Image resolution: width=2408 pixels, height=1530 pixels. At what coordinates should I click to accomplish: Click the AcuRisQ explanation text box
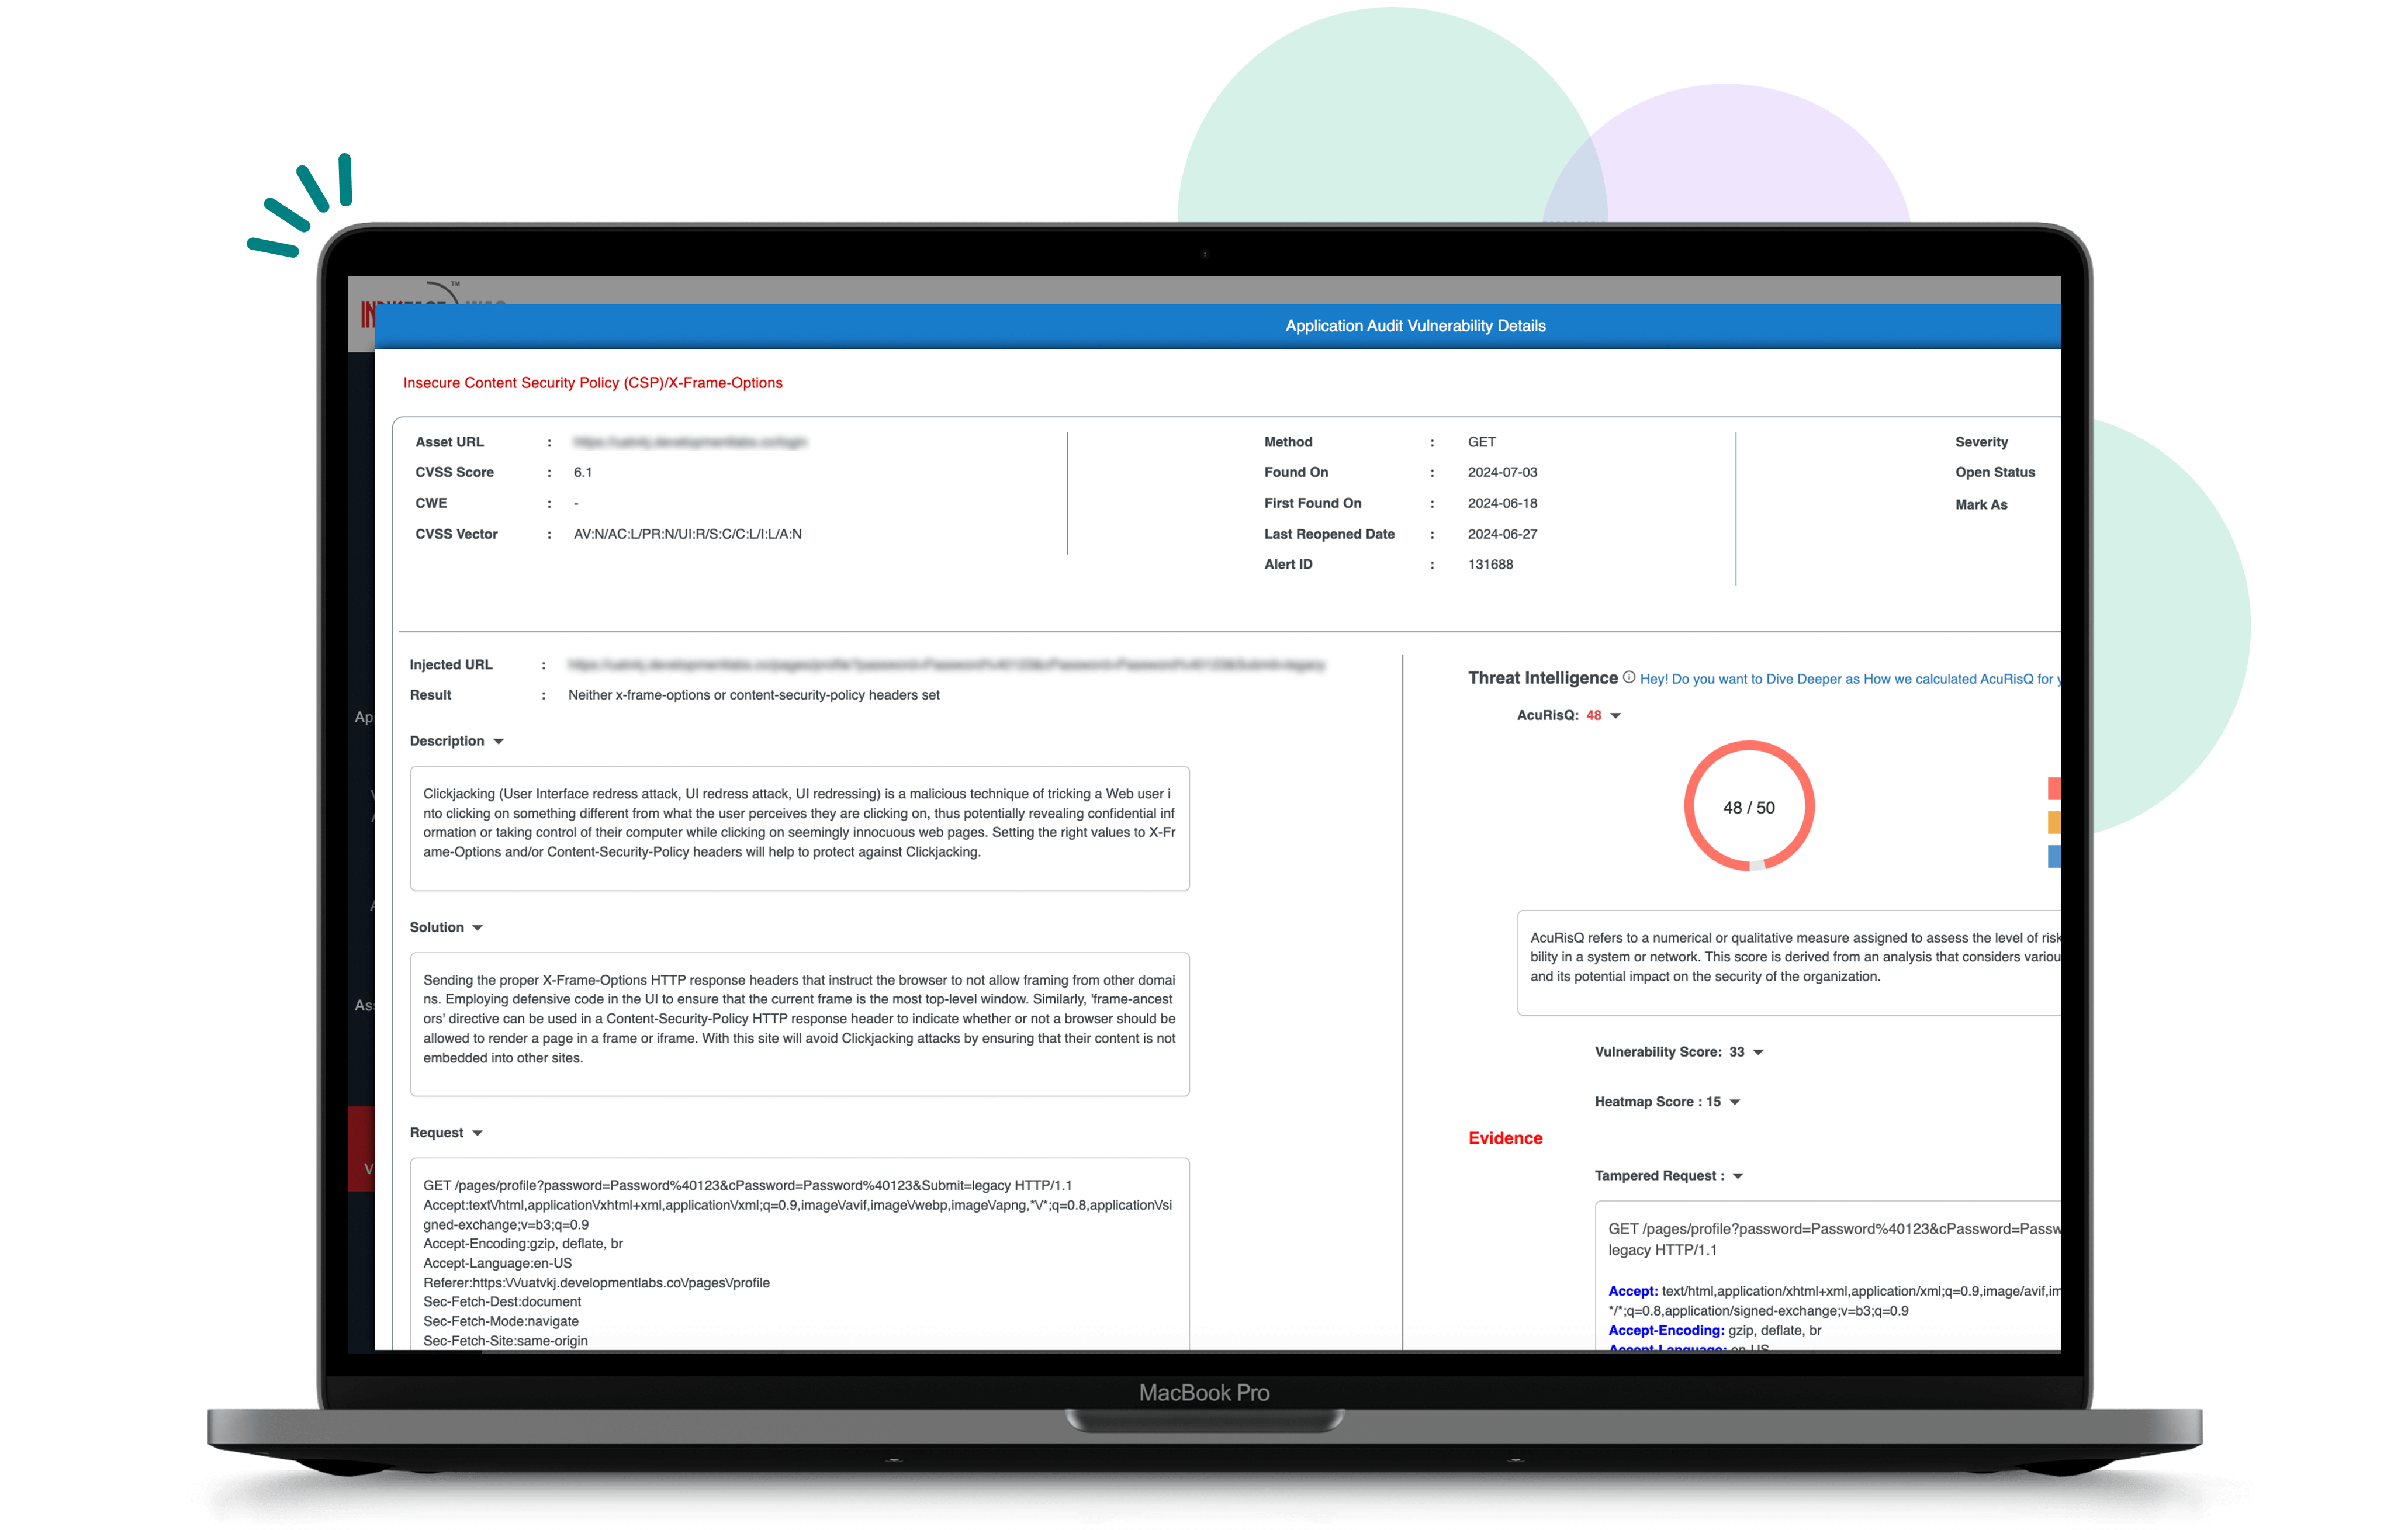(1788, 963)
